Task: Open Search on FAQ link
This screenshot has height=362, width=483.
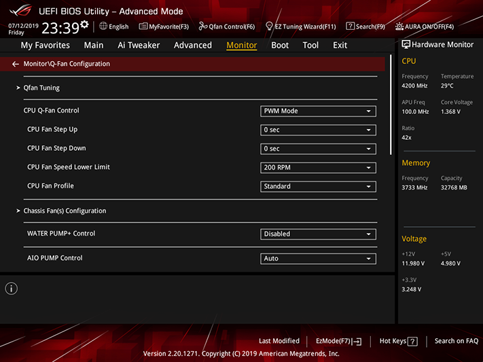Action: 457,341
